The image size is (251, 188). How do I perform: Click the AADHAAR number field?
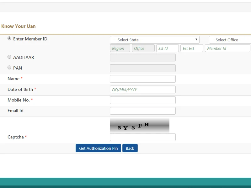(143, 58)
